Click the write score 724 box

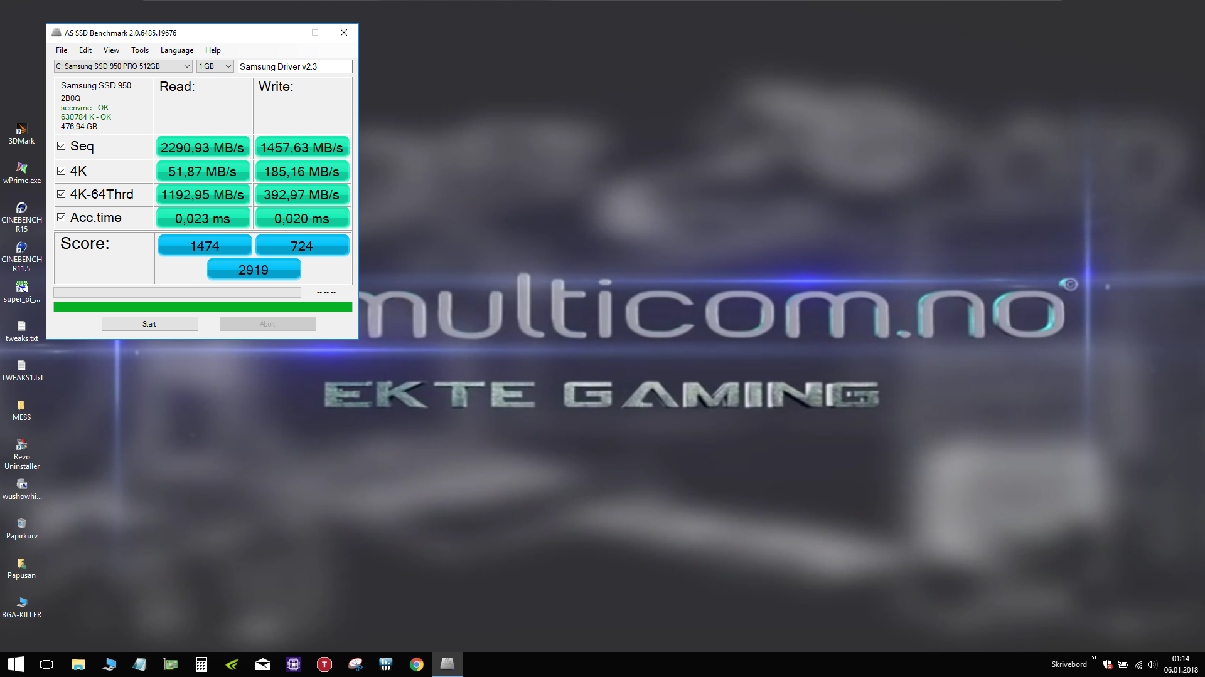[302, 246]
